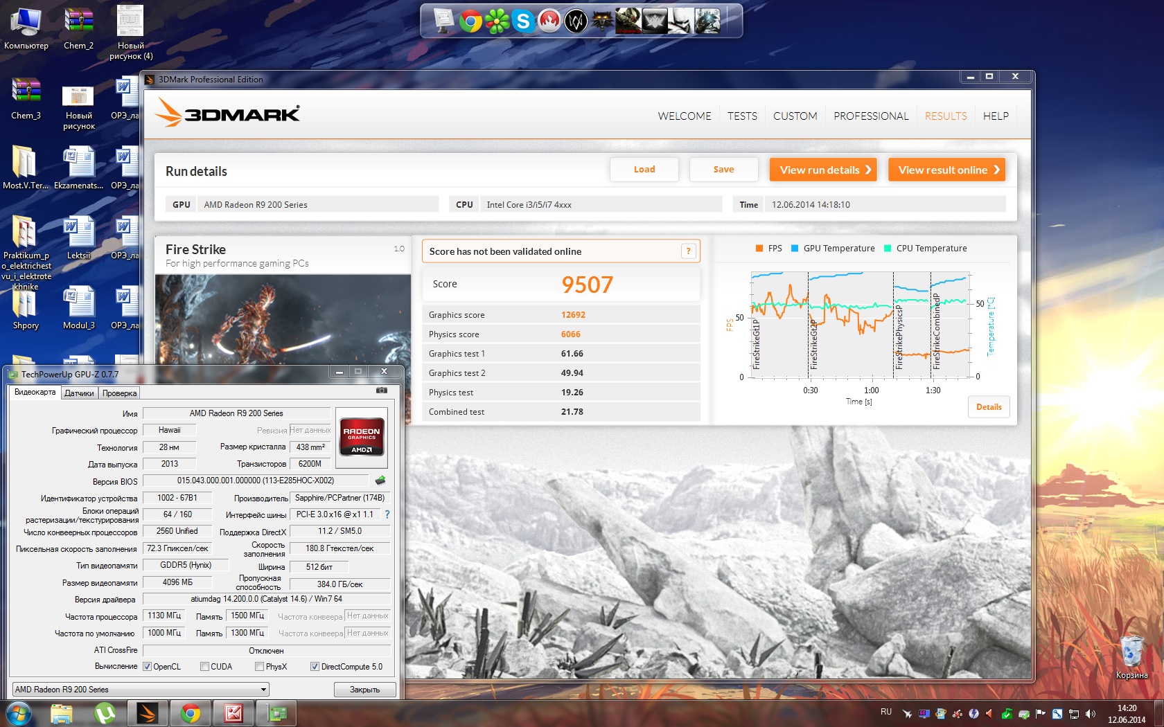This screenshot has width=1164, height=727.
Task: Open the red flame app in dock
Action: tap(549, 21)
